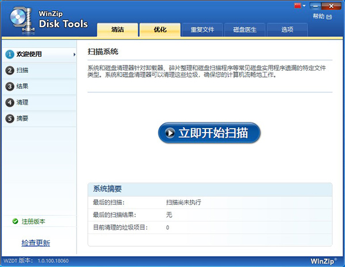Start scan with 立即开始扫描 button
Image resolution: width=345 pixels, height=267 pixels.
click(x=209, y=133)
